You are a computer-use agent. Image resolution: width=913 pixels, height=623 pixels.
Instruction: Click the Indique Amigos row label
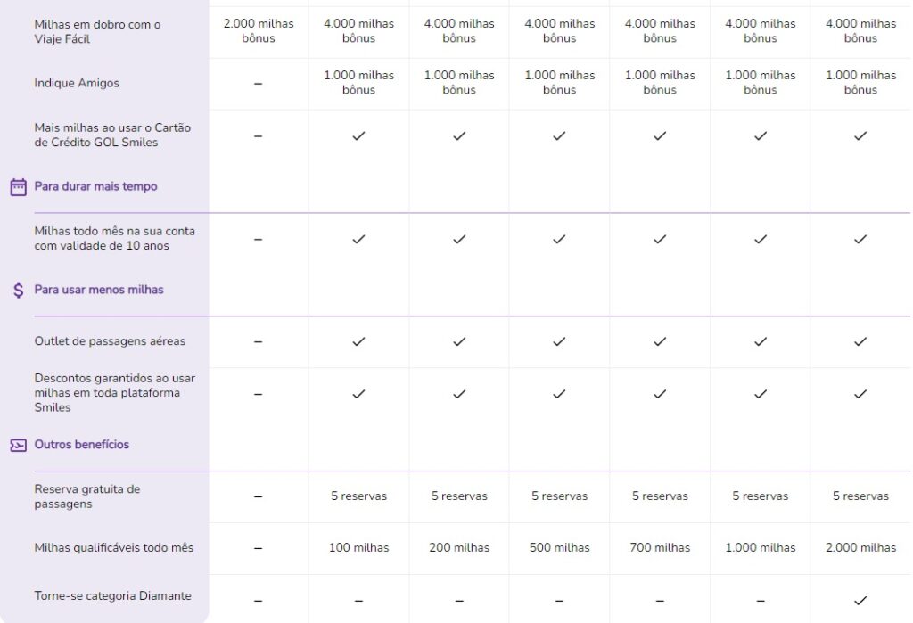coord(77,83)
